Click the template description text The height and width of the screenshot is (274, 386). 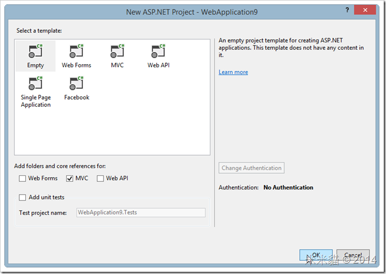point(291,48)
